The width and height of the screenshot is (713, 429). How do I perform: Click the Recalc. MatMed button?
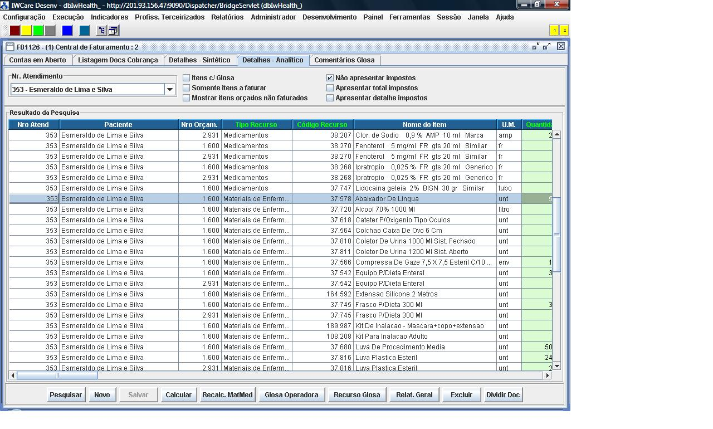[227, 395]
